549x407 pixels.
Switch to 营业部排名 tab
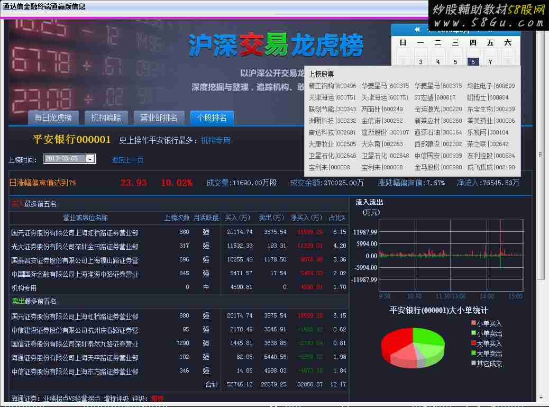pos(159,117)
